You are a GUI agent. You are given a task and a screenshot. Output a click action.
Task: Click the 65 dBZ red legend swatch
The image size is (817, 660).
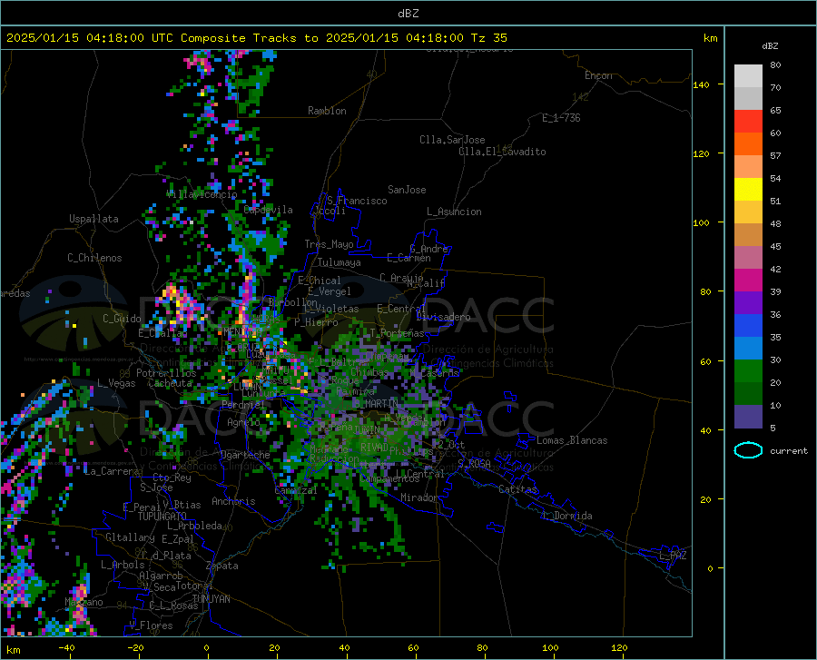[x=748, y=121]
